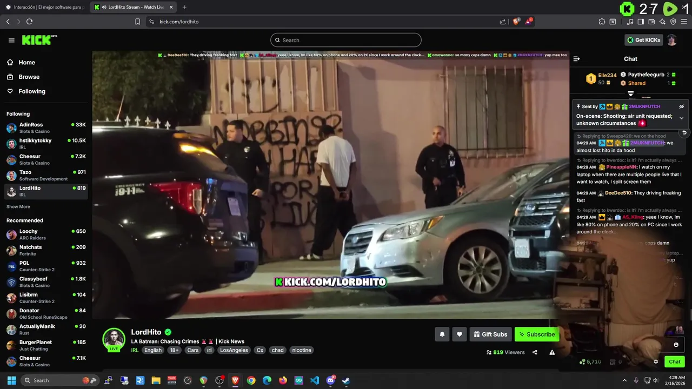This screenshot has height=389, width=692.
Task: Click LordHito's live avatar
Action: [114, 339]
